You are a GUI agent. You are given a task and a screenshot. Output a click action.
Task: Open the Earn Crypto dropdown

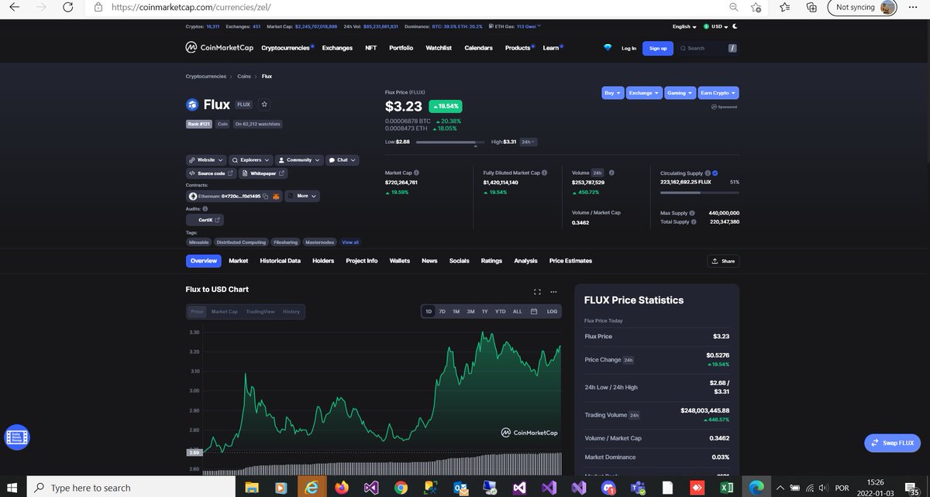(718, 93)
